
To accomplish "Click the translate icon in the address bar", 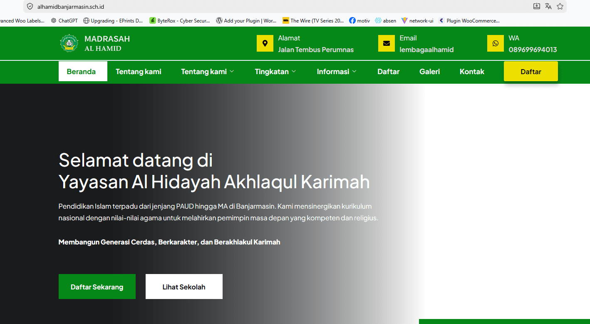I will 548,6.
